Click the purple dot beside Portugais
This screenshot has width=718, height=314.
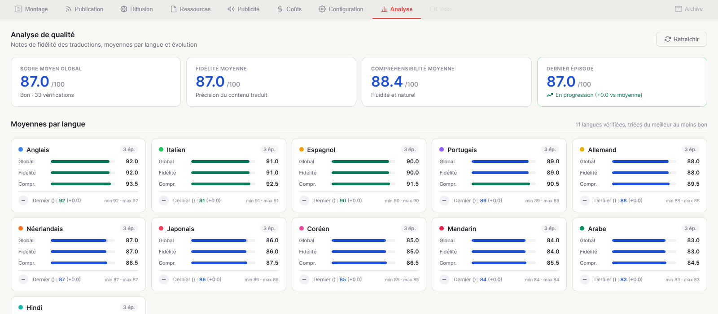(442, 149)
